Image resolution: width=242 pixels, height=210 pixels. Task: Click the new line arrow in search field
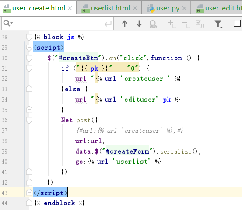click(x=108, y=24)
